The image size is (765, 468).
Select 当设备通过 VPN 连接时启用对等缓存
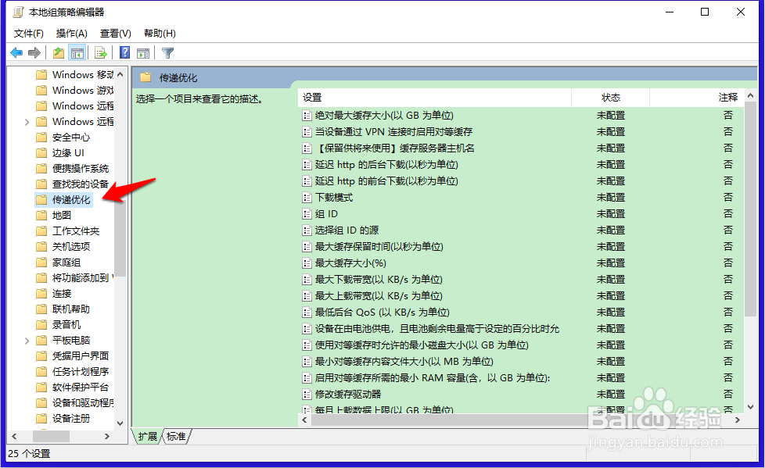tap(393, 131)
